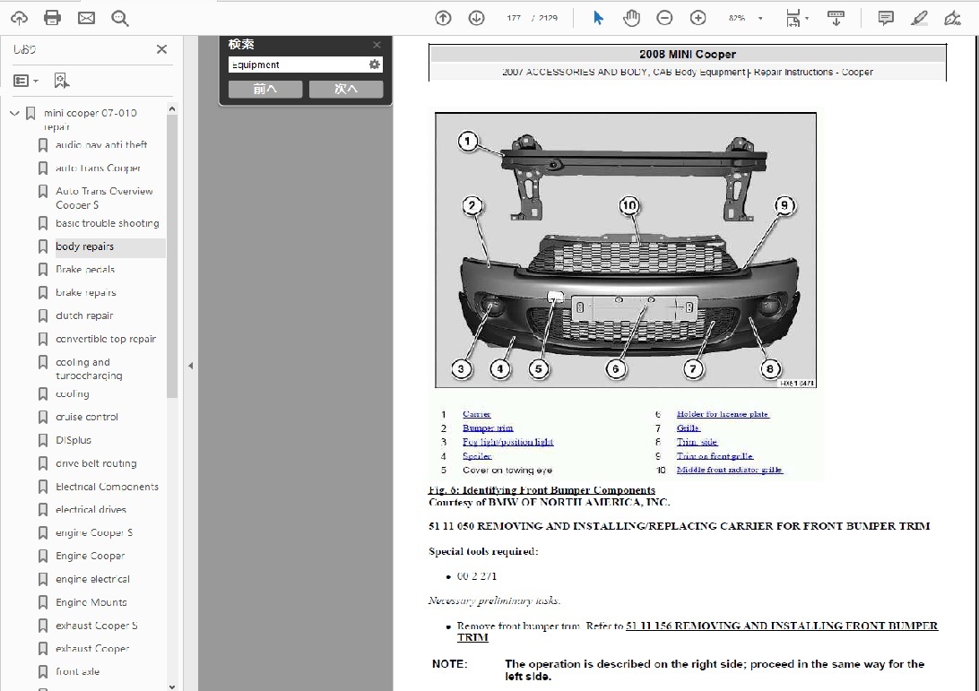Viewport: 979px width, 691px height.
Task: Open the sign document pen icon
Action: (952, 18)
